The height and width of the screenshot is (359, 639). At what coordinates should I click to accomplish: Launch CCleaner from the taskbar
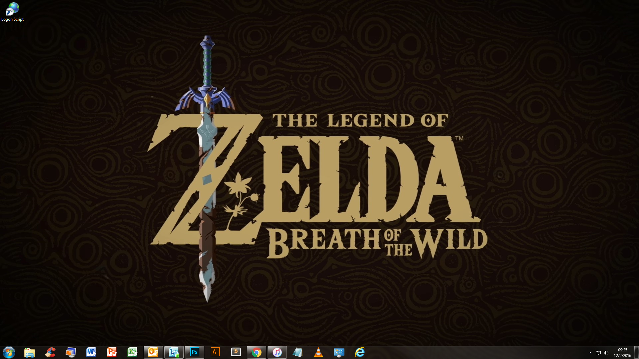tap(50, 352)
